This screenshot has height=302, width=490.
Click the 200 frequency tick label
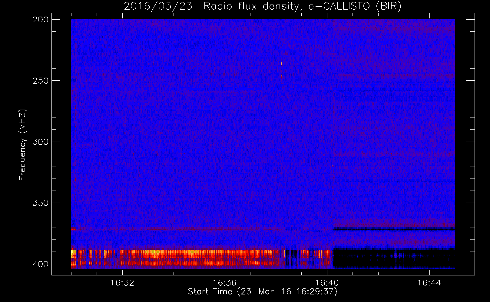pyautogui.click(x=41, y=20)
